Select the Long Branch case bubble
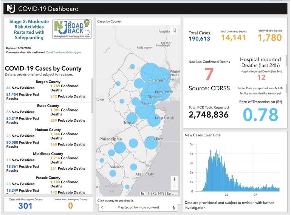Screen dimensions: 291x215 click(154, 120)
